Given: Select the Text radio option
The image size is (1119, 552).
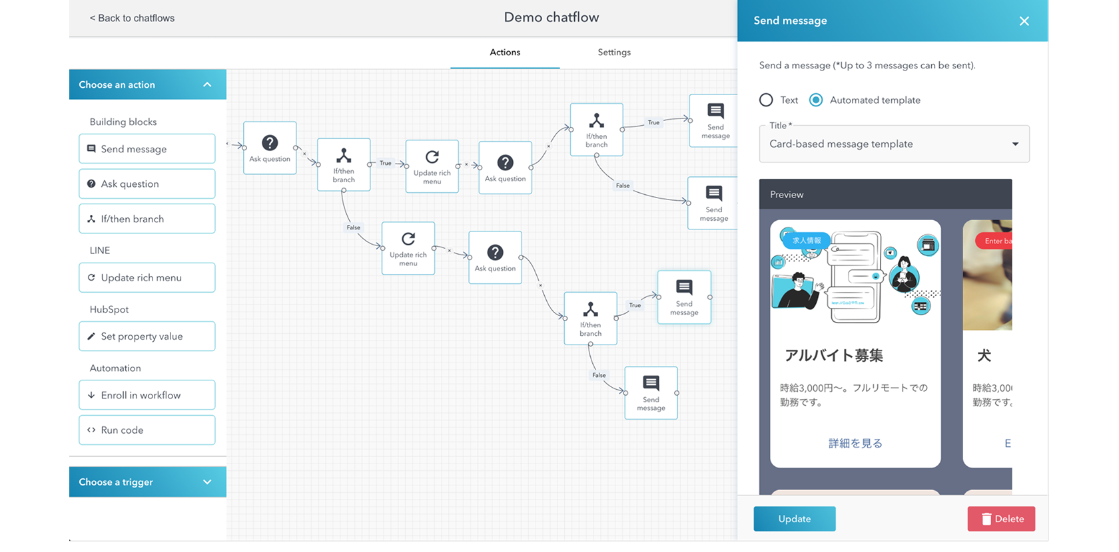Looking at the screenshot, I should (766, 100).
